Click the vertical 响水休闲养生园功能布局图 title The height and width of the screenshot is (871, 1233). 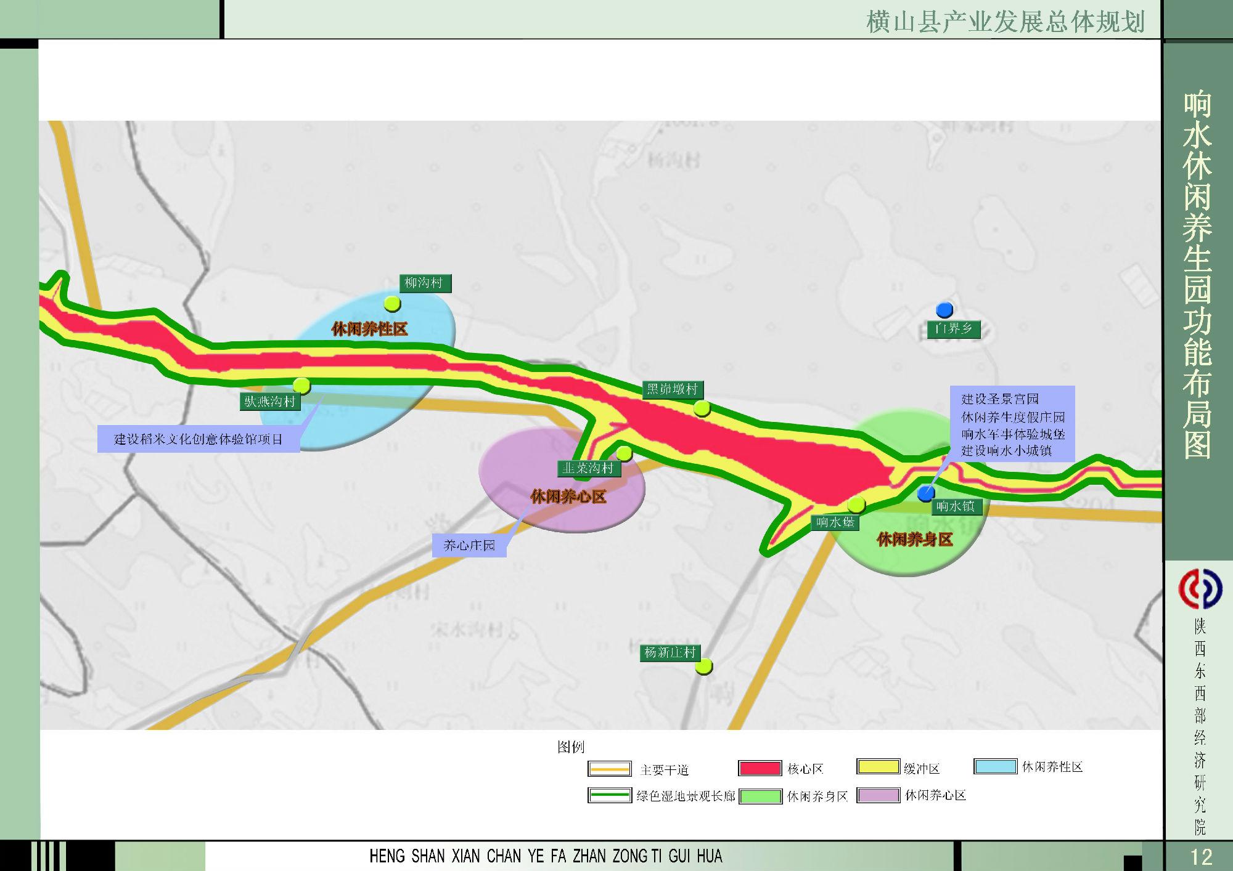click(x=1198, y=275)
